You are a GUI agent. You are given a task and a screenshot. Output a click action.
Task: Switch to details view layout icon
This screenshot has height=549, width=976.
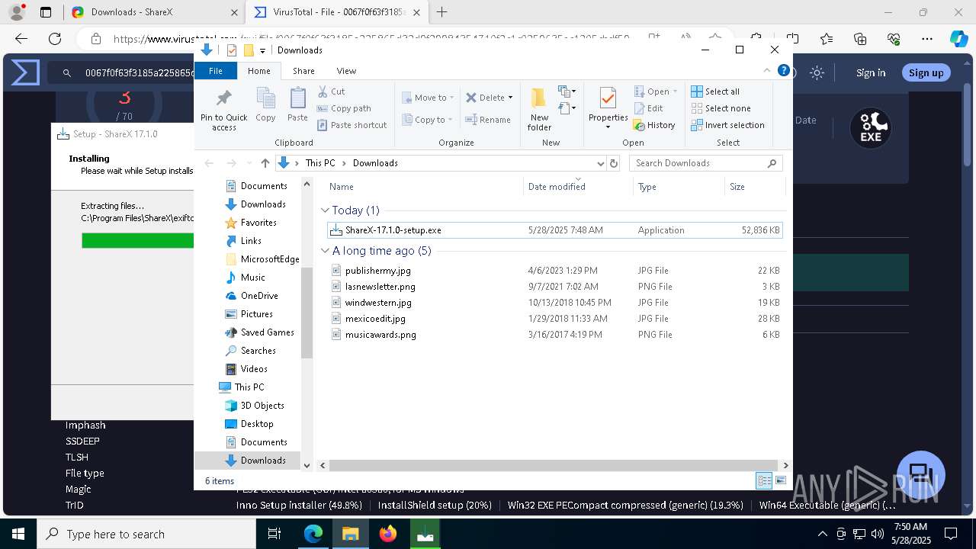click(x=763, y=480)
